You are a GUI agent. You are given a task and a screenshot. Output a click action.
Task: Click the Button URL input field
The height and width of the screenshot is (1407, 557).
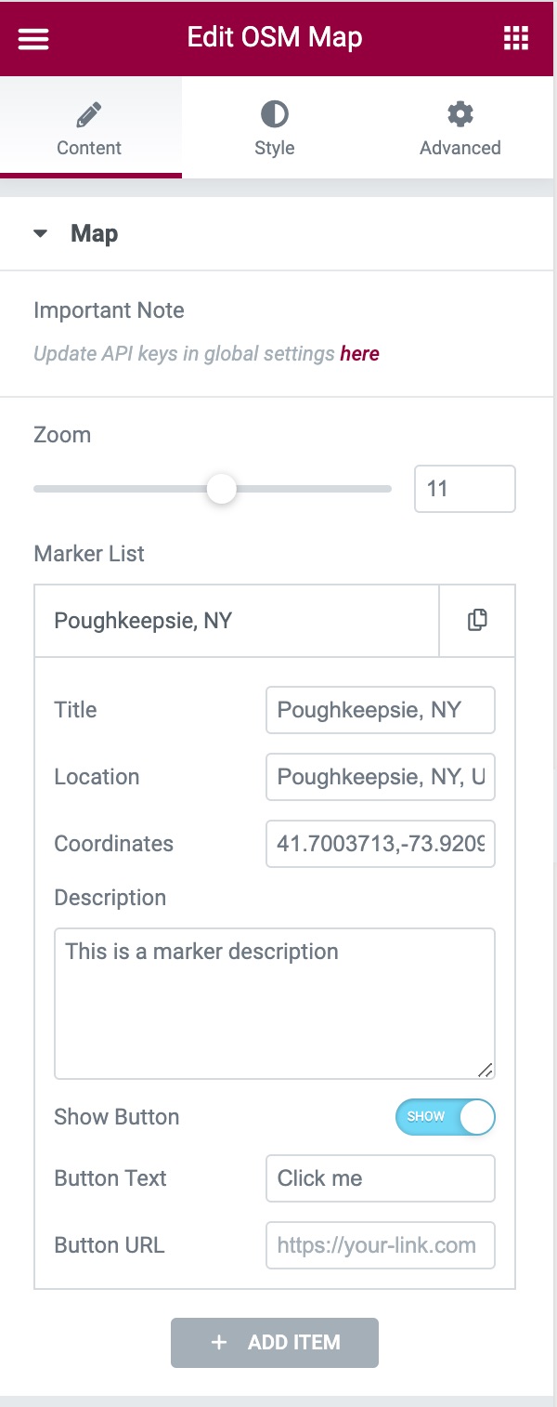click(x=381, y=1245)
